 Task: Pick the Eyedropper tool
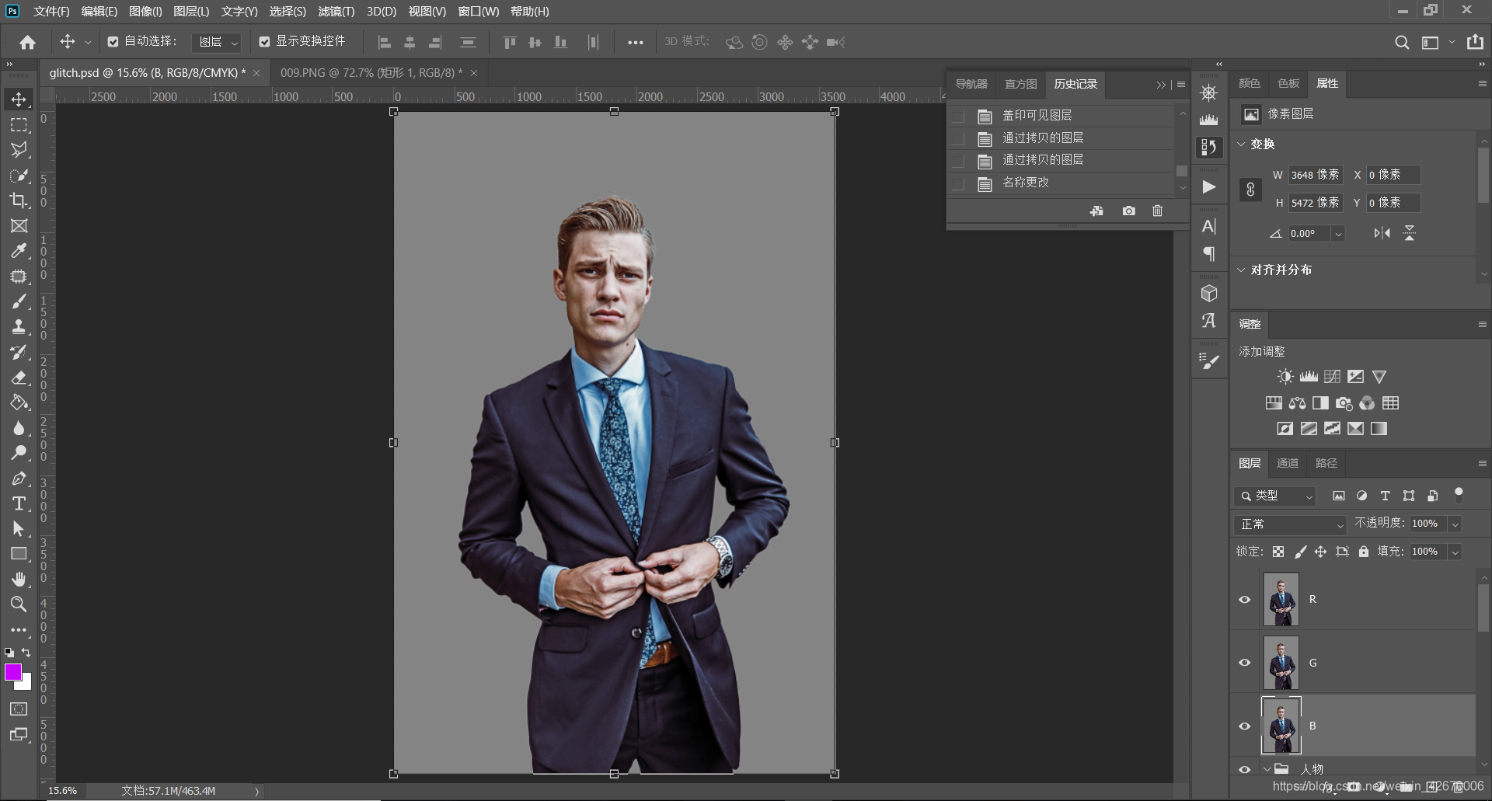click(19, 251)
